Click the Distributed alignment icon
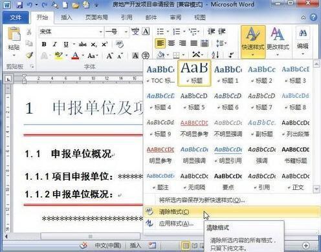Image resolution: width=321 pixels, height=252 pixels. tap(205, 43)
